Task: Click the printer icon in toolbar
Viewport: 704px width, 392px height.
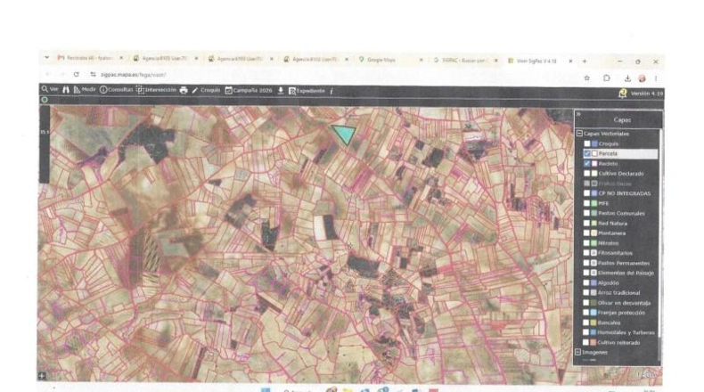Action: 184,90
